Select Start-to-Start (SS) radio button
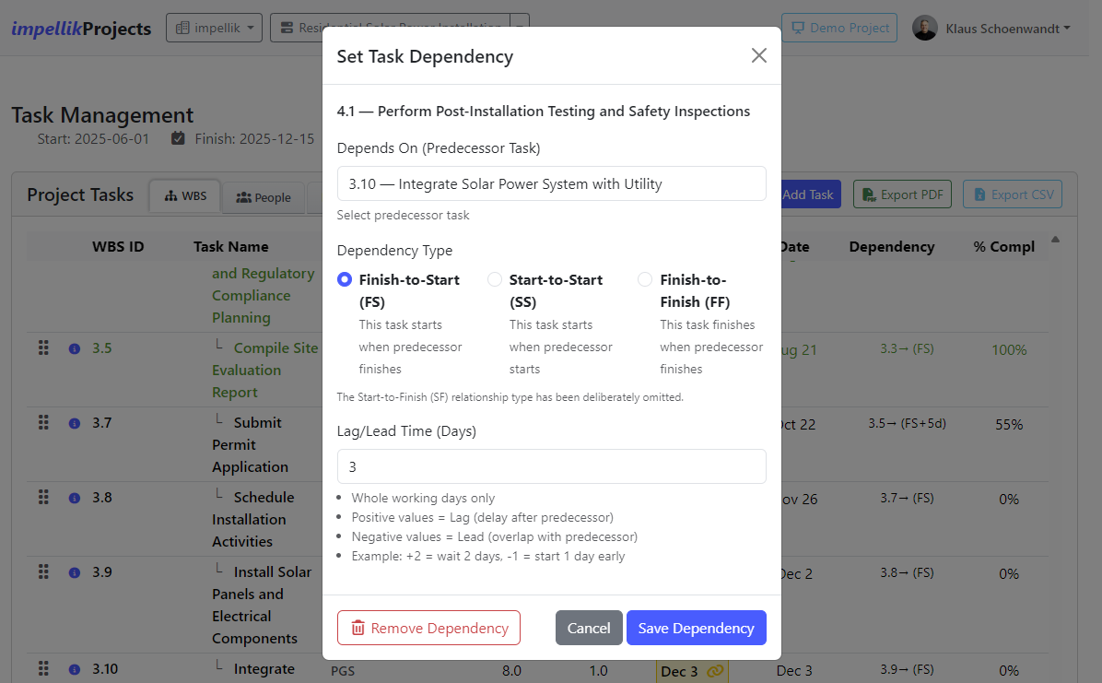Screen dimensions: 1102x683 pyautogui.click(x=495, y=279)
